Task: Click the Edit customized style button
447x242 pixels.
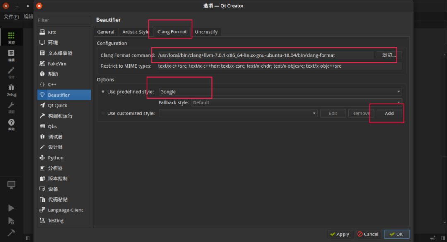Action: coord(333,113)
